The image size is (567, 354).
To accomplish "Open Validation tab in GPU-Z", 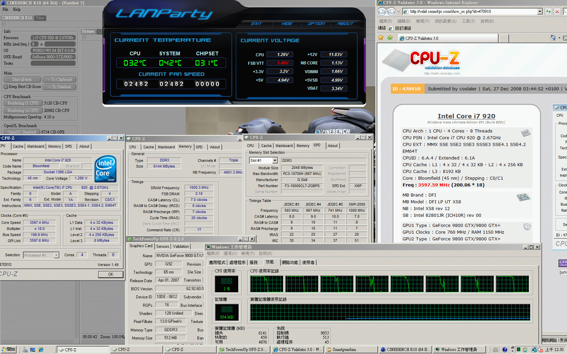I will pyautogui.click(x=181, y=246).
